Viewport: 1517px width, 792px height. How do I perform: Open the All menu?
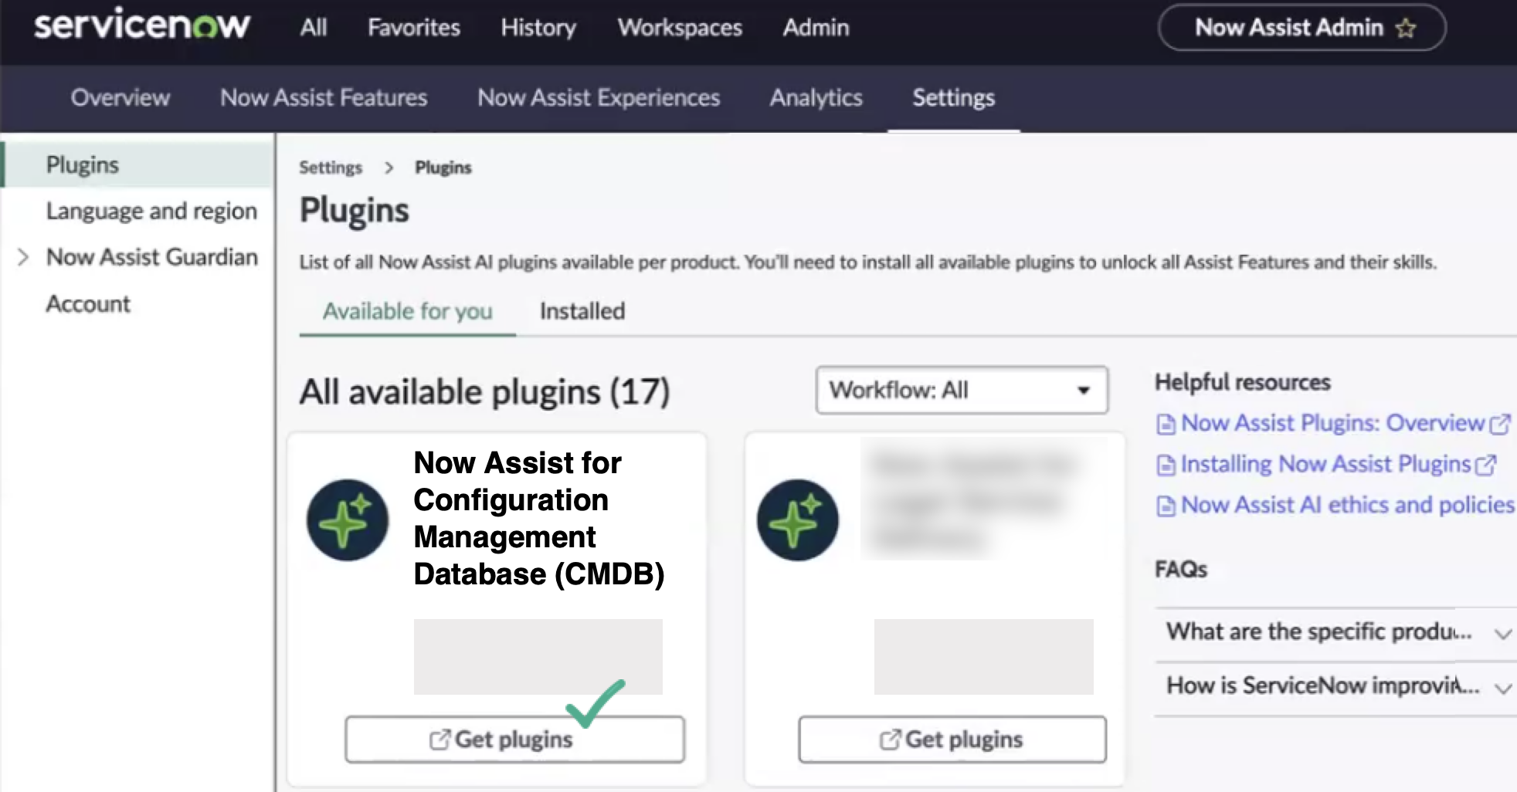(314, 28)
